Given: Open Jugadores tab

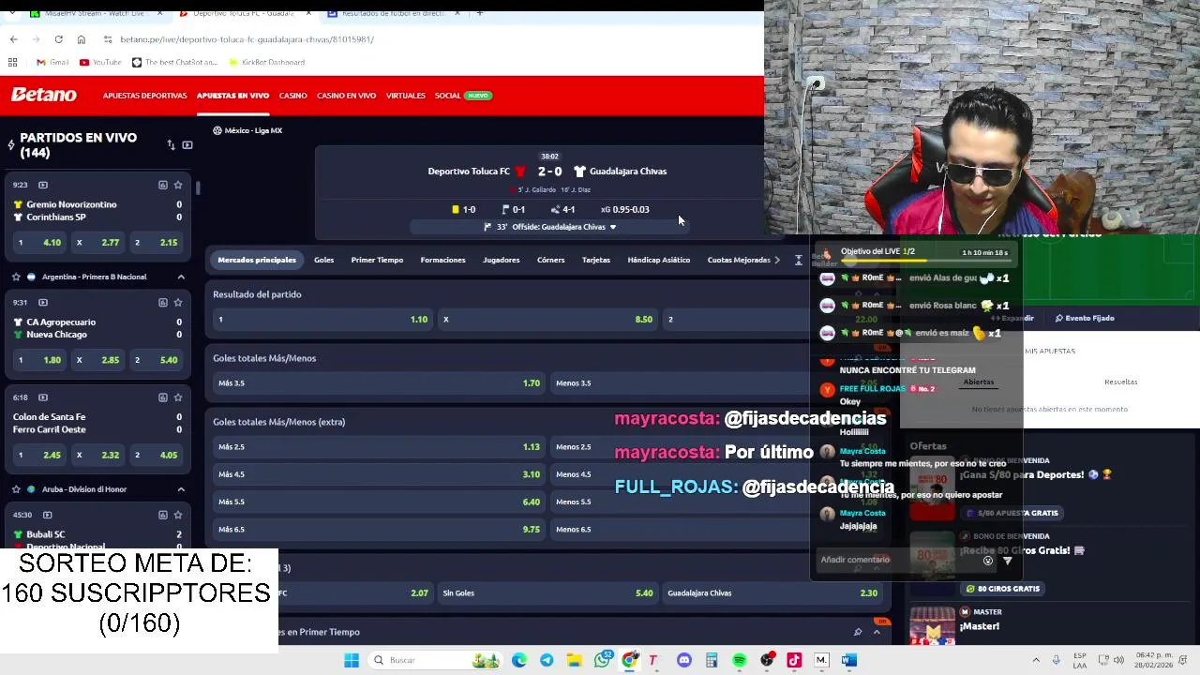Looking at the screenshot, I should point(501,260).
